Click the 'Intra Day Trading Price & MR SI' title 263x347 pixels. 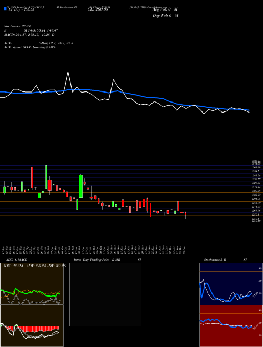coord(107,260)
